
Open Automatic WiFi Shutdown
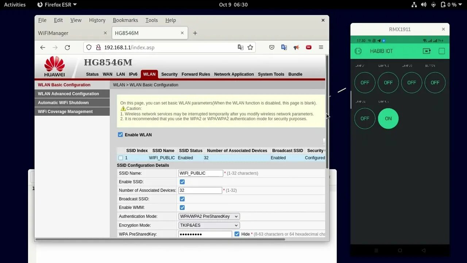coord(72,103)
